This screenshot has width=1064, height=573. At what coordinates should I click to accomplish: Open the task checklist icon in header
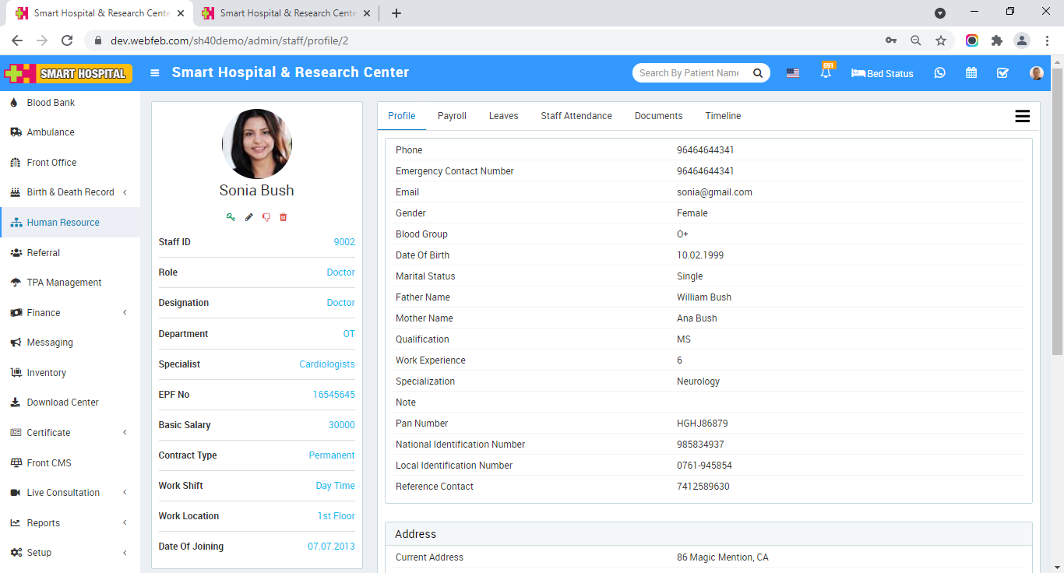click(1002, 73)
